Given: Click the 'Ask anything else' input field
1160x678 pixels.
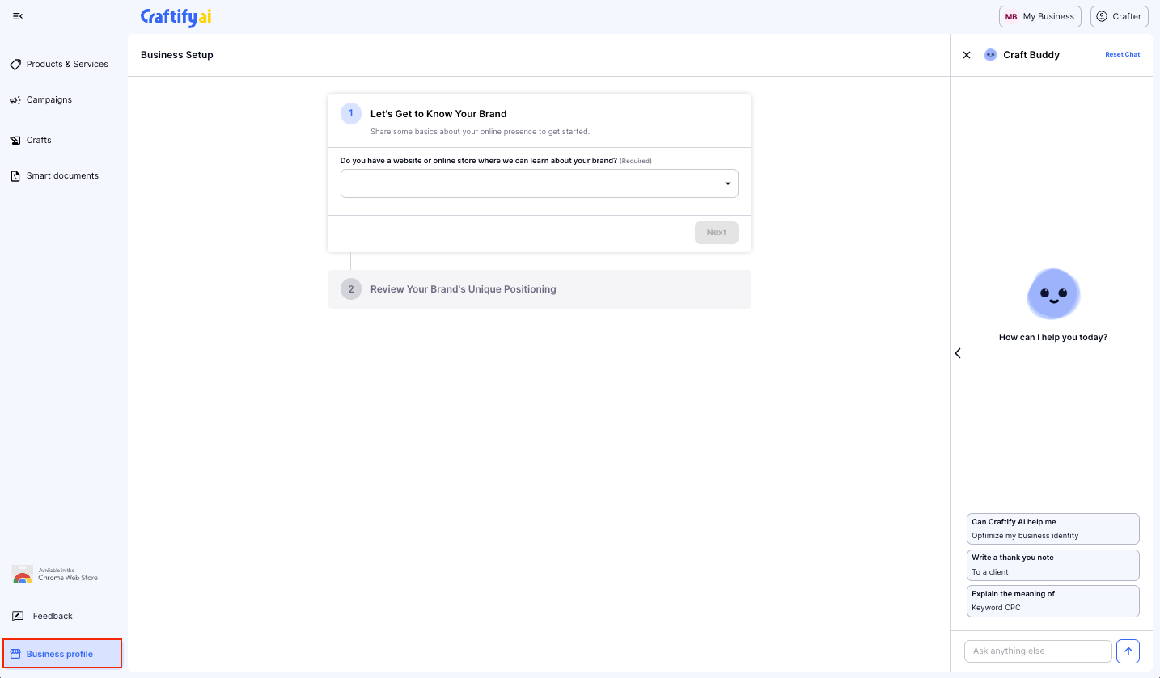Looking at the screenshot, I should (1037, 651).
